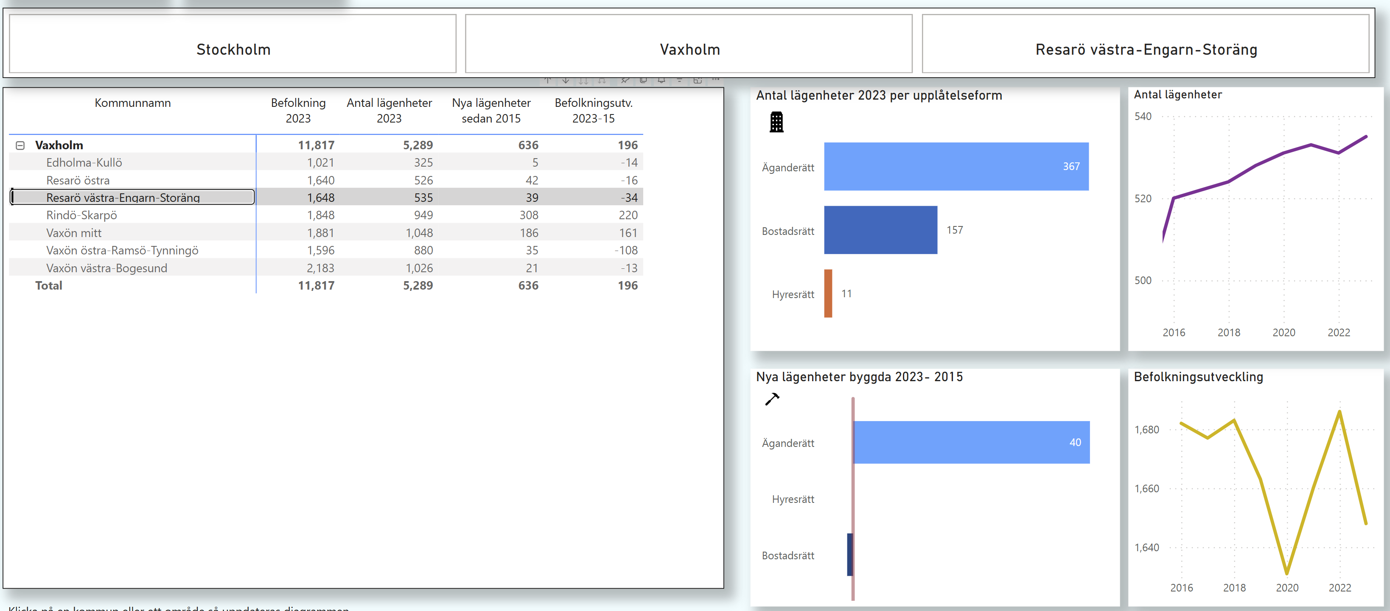Click the focus mode icon
Screen dimensions: 1390x611
[698, 81]
